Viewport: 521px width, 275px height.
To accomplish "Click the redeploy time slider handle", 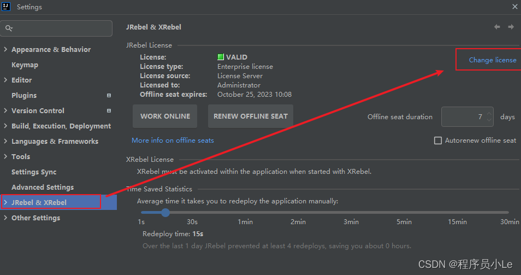I will pyautogui.click(x=165, y=213).
